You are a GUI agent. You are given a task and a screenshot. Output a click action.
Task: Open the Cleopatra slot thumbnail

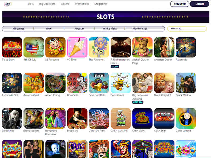coord(164,149)
